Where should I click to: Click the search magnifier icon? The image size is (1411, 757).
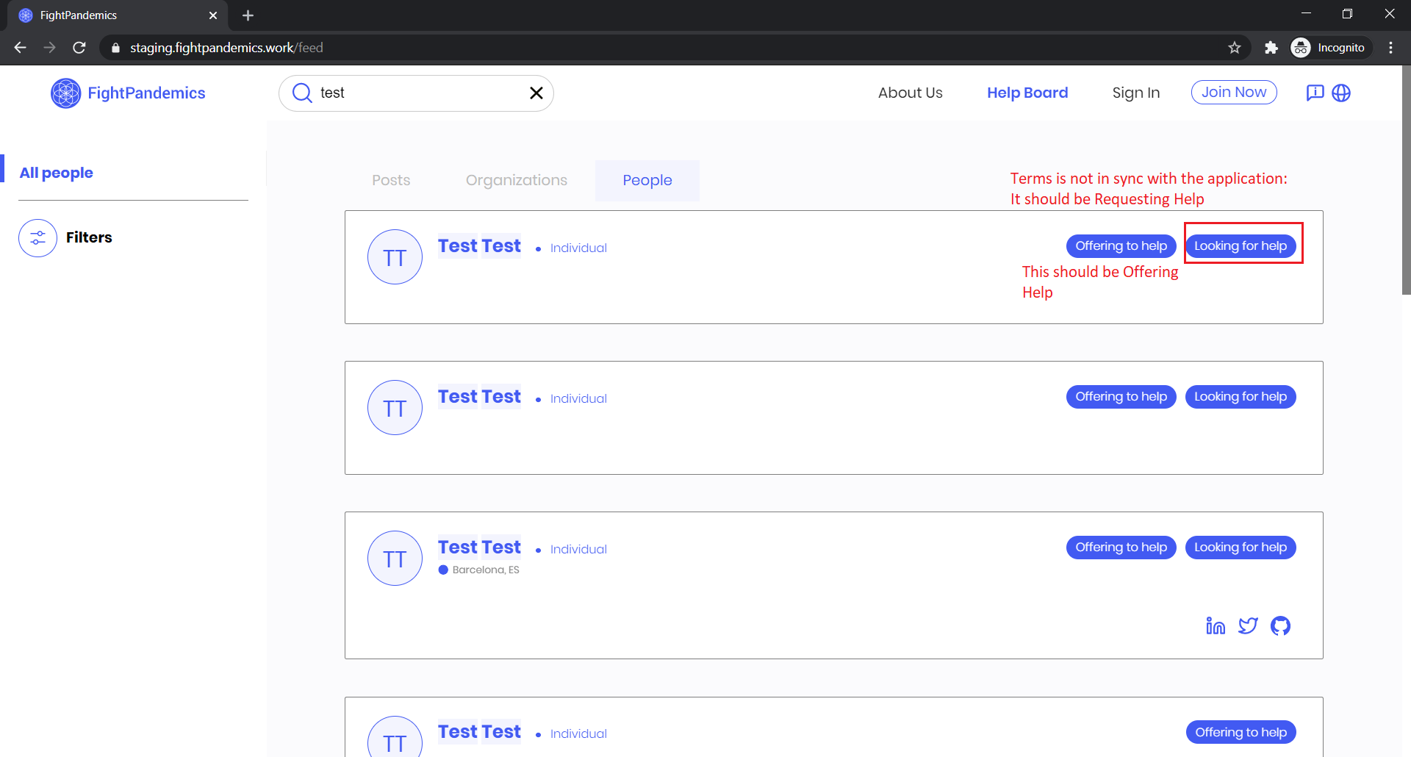point(301,93)
